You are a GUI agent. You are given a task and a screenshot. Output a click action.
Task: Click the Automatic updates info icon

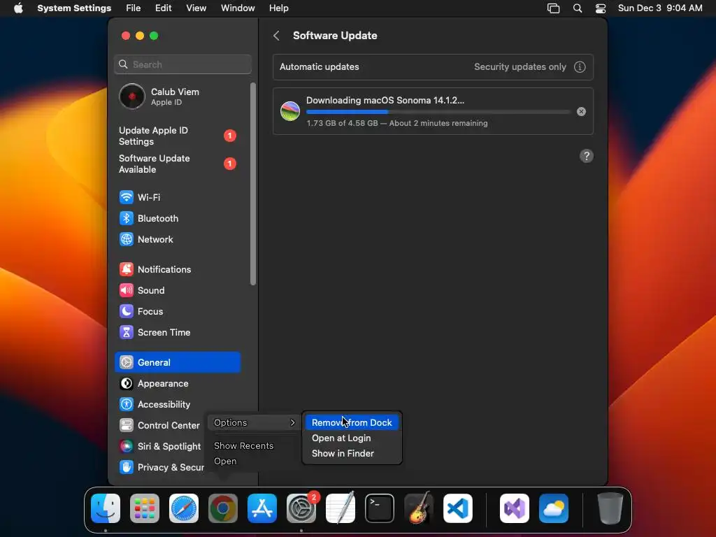580,67
